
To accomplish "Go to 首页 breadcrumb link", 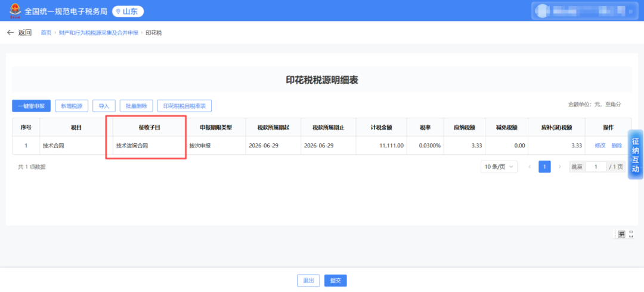I will click(x=46, y=33).
